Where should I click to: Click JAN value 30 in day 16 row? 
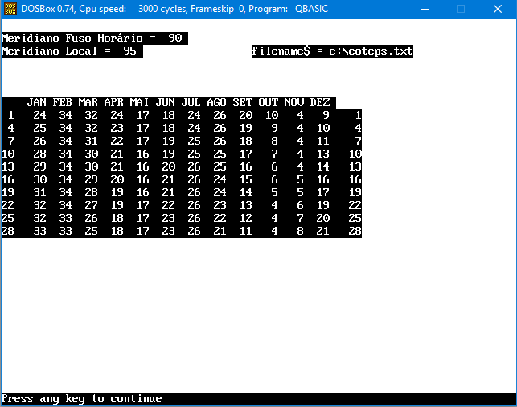[40, 179]
